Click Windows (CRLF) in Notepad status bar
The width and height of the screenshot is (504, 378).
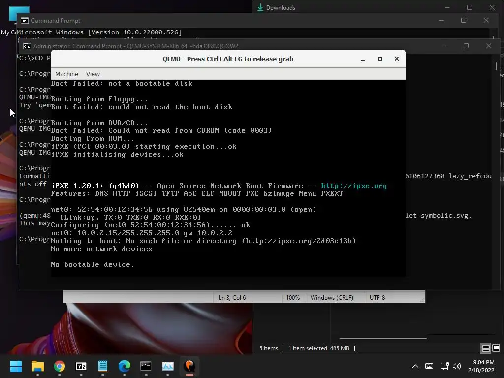coord(332,298)
